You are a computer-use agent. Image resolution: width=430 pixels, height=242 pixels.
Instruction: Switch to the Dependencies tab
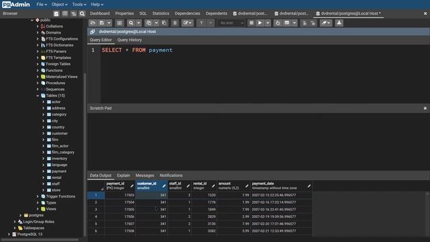click(187, 13)
